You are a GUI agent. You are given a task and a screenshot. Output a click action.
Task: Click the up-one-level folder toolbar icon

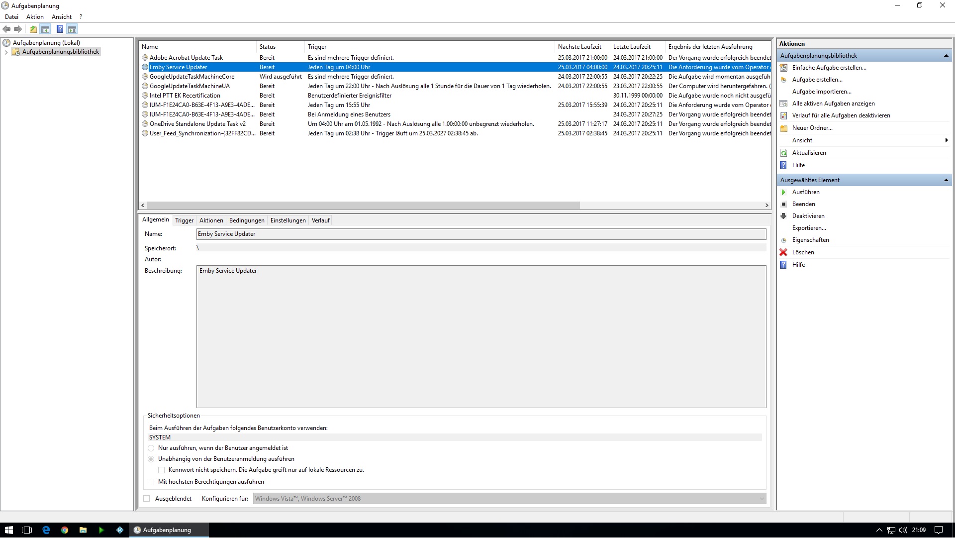[x=33, y=29]
